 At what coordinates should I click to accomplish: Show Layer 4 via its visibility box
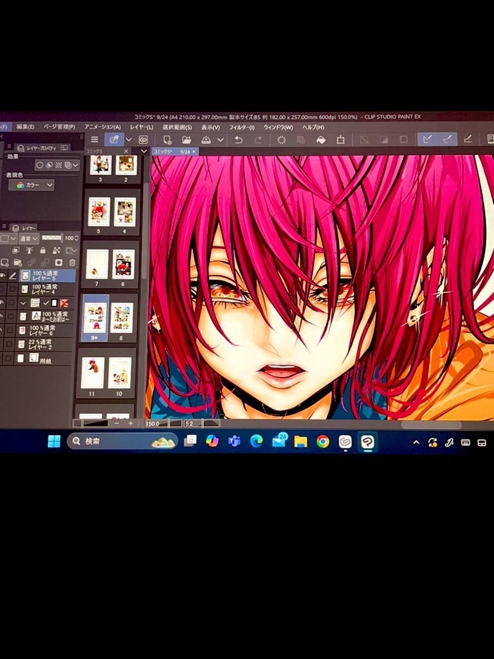(3, 289)
